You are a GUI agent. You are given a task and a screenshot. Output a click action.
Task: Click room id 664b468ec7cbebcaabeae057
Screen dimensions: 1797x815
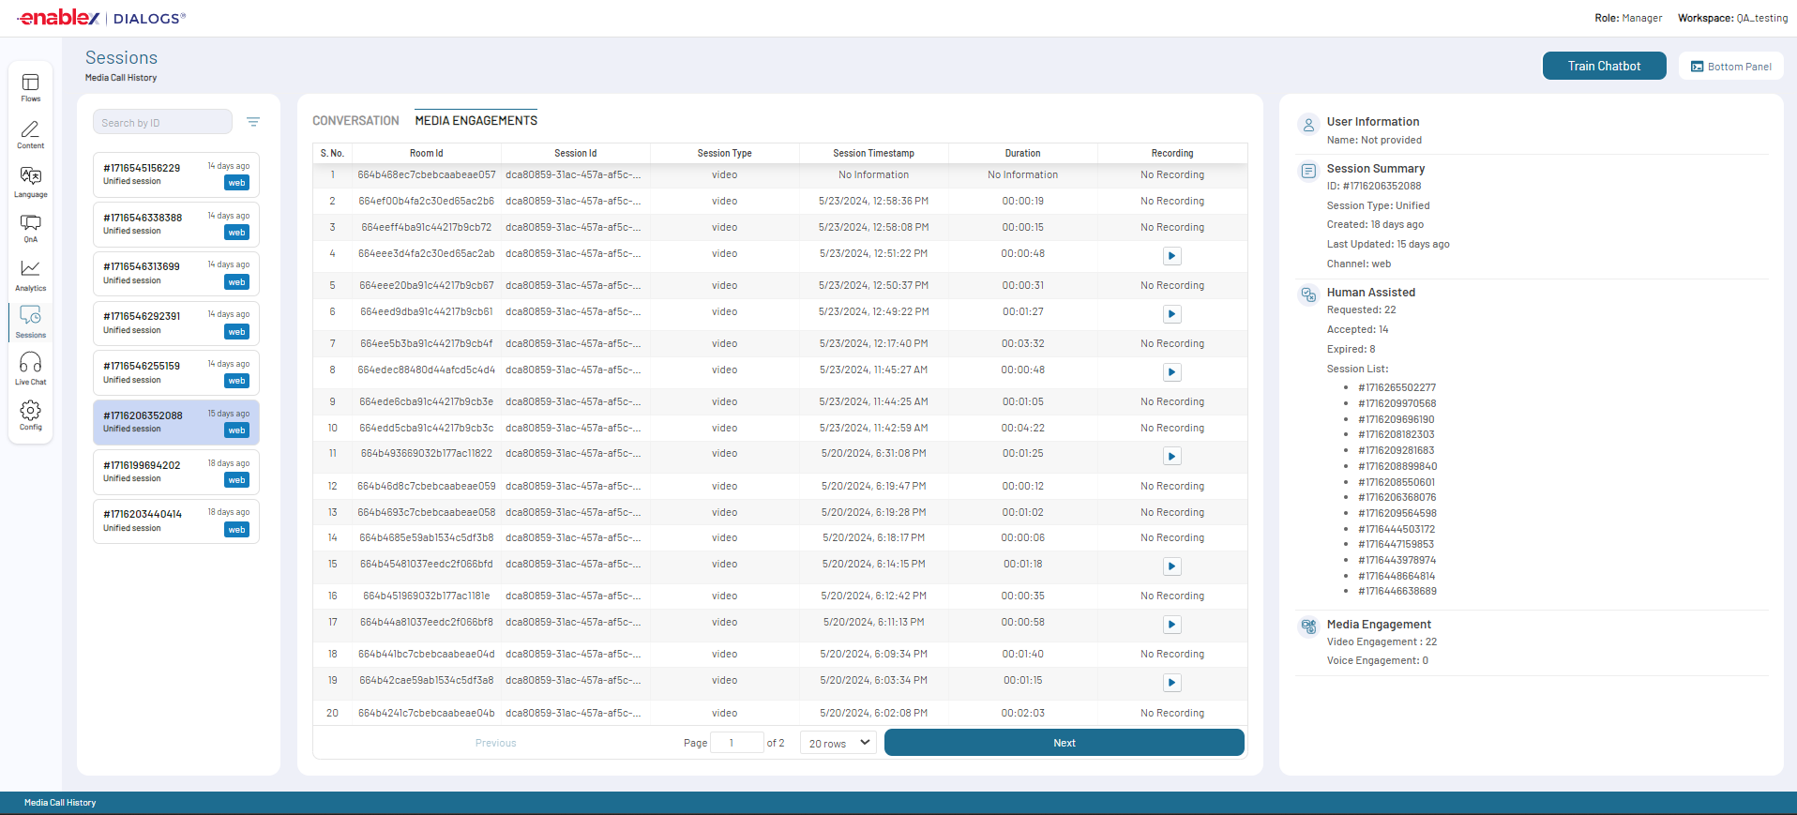[x=427, y=174]
